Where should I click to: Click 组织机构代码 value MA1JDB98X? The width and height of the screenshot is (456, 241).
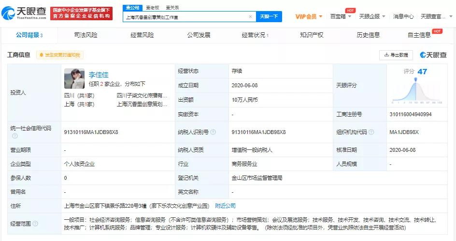coord(404,132)
